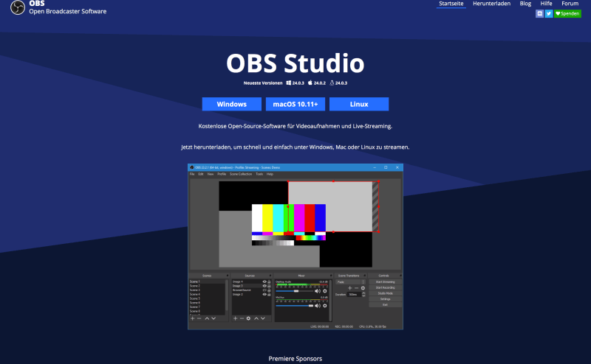Download OBS for macOS 10.11+
The image size is (591, 364).
(295, 104)
